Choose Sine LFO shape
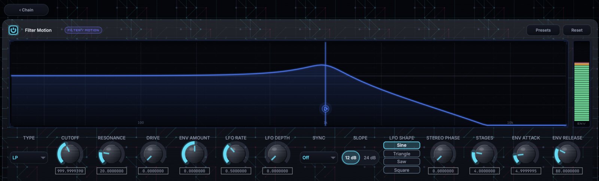The height and width of the screenshot is (181, 599). (x=402, y=145)
